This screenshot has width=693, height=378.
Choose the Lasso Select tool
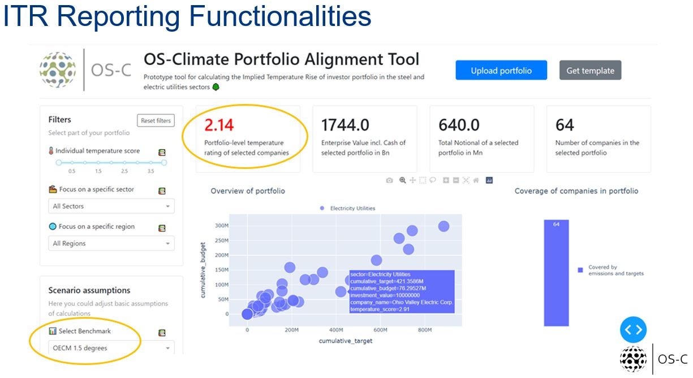(x=433, y=180)
